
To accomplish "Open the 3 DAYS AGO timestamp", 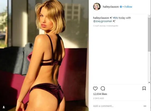I will [99, 98].
